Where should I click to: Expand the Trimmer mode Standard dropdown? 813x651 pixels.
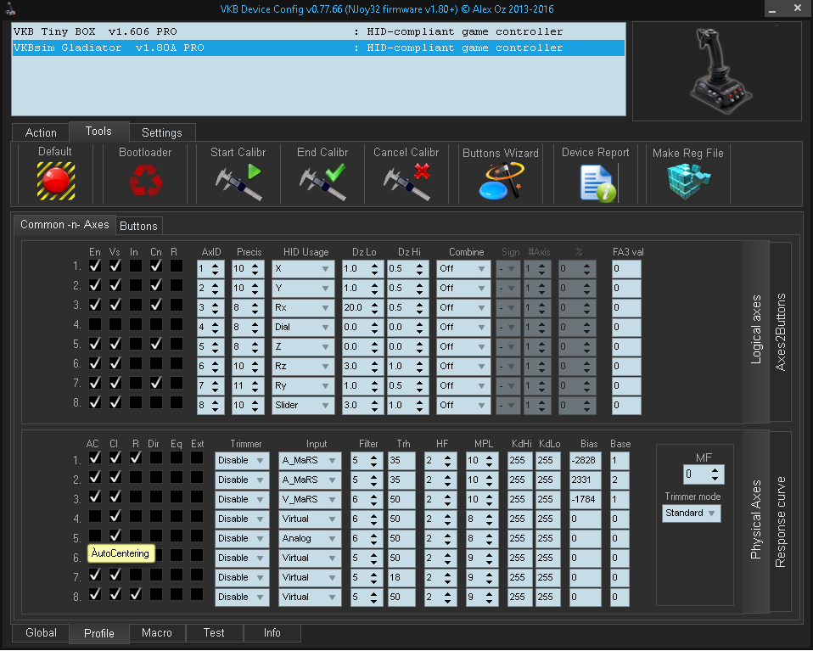(x=691, y=514)
